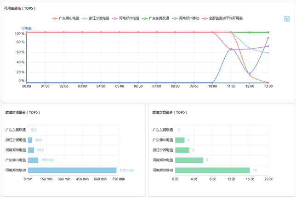Click orange line data point at 13:00
Screen dimensions: 296x198
click(x=268, y=82)
